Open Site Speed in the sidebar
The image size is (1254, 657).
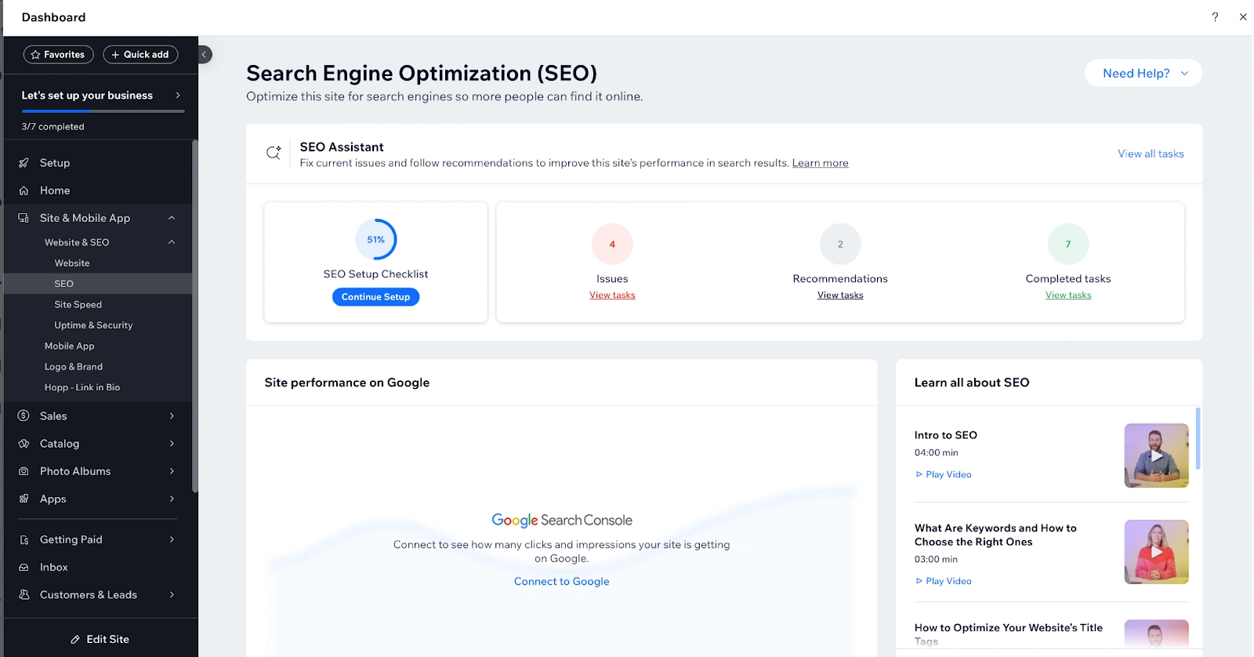[78, 304]
